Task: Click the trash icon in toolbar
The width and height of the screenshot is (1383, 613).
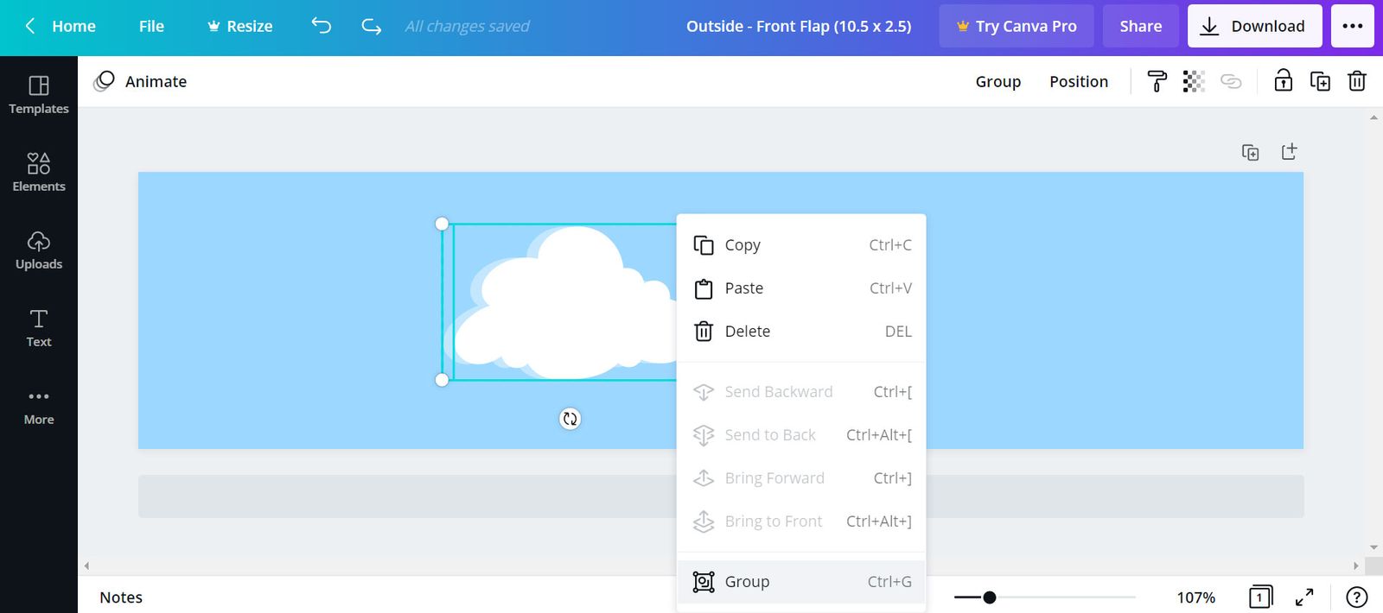Action: point(1357,81)
